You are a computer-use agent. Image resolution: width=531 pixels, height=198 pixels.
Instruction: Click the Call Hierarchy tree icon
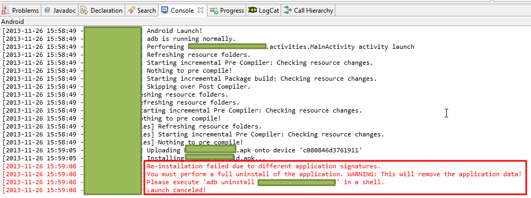coord(288,11)
